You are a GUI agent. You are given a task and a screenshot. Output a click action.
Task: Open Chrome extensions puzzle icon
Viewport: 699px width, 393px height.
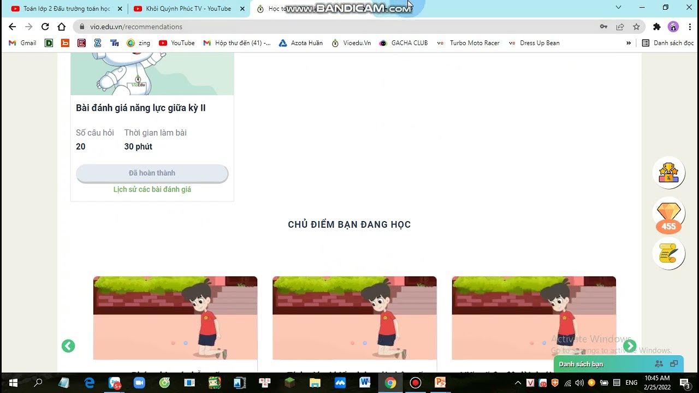(x=657, y=26)
